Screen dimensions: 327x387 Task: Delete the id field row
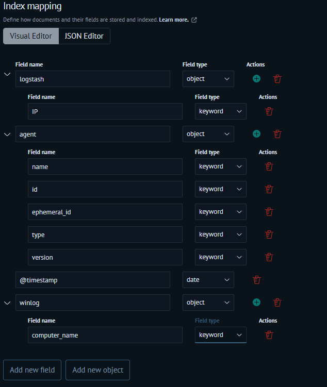pos(269,189)
